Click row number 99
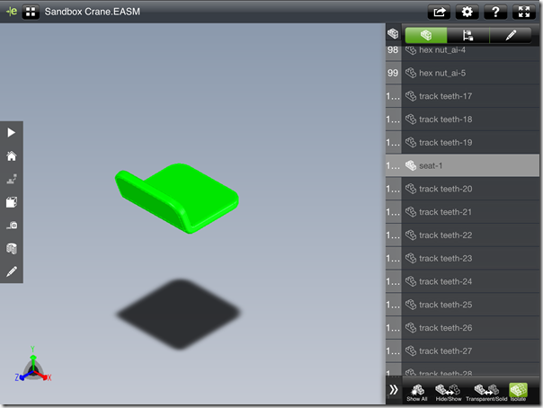Viewport: 543px width, 408px height. tap(393, 73)
